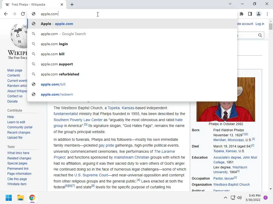273x204 pixels.
Task: Choose the apple.com bill search suggestion
Action: [132, 54]
